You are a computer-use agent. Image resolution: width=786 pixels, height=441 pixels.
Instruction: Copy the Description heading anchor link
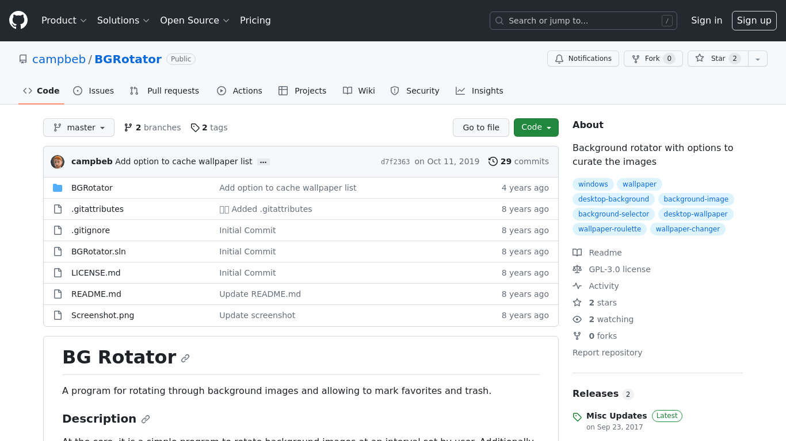pos(146,419)
